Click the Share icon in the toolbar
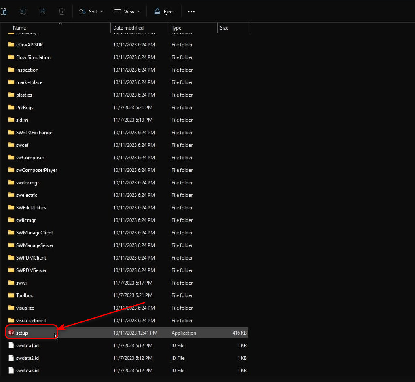415x382 pixels. click(42, 11)
